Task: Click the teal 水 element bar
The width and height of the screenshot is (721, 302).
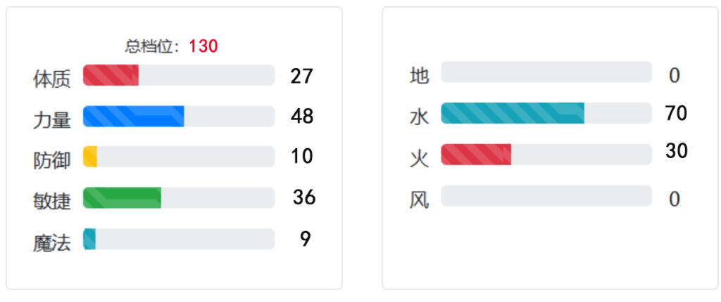Action: tap(546, 113)
